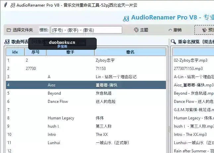Click preview entry Rain after Summer
Screen dimensions: 214x153
[194, 151]
